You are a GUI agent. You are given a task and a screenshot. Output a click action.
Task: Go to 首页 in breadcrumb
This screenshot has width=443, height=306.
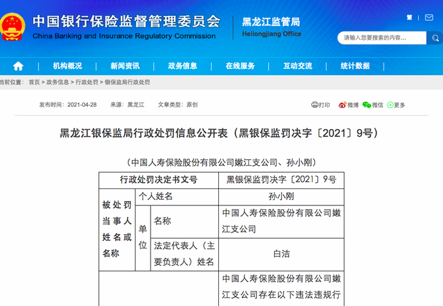pyautogui.click(x=34, y=82)
